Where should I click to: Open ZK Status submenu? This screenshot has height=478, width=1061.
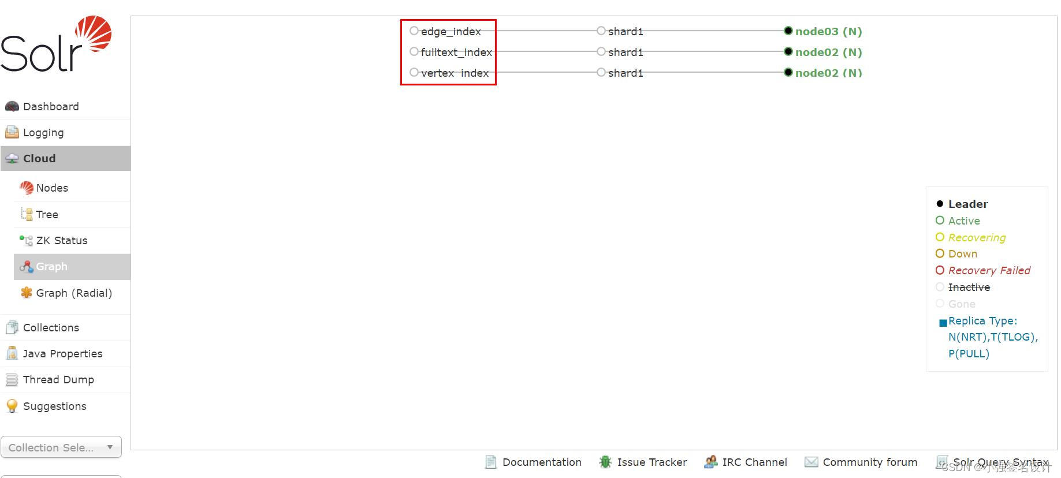coord(72,240)
